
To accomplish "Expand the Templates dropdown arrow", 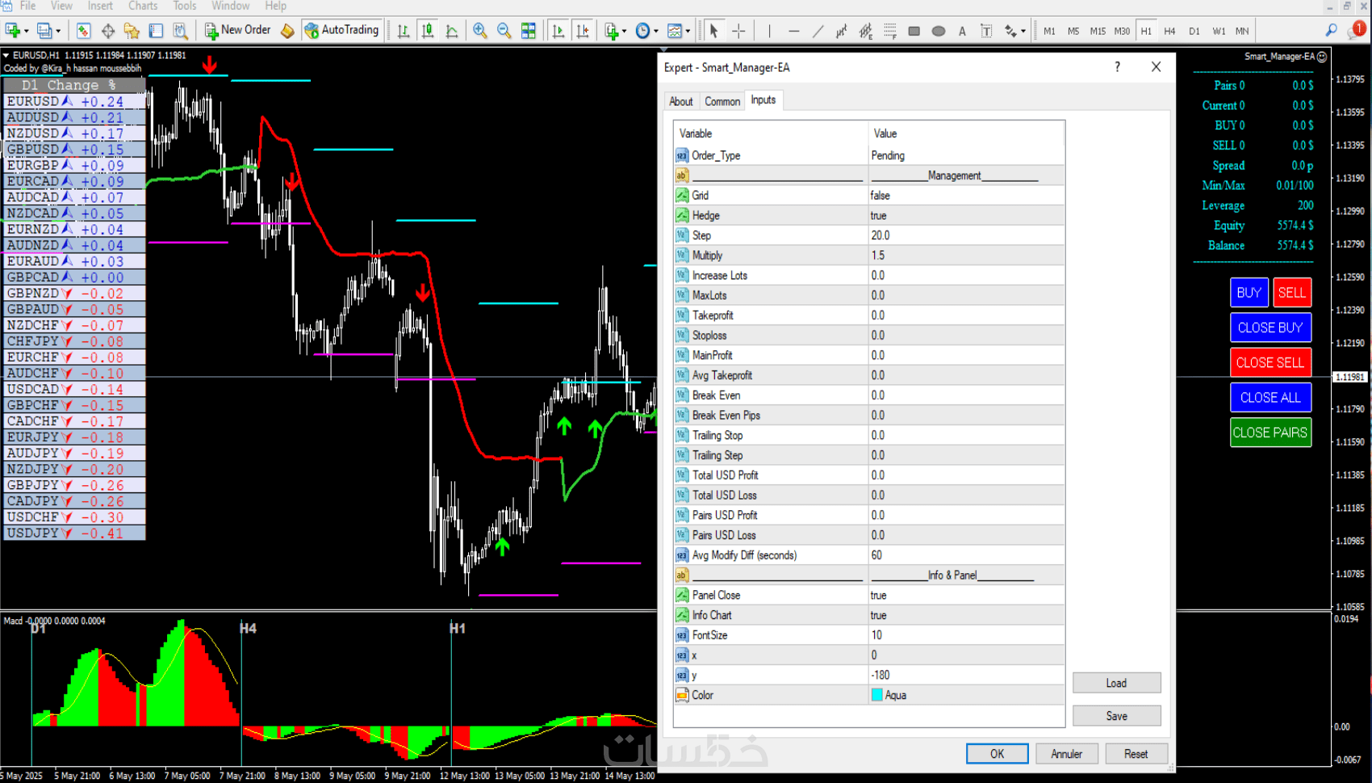I will pyautogui.click(x=688, y=31).
